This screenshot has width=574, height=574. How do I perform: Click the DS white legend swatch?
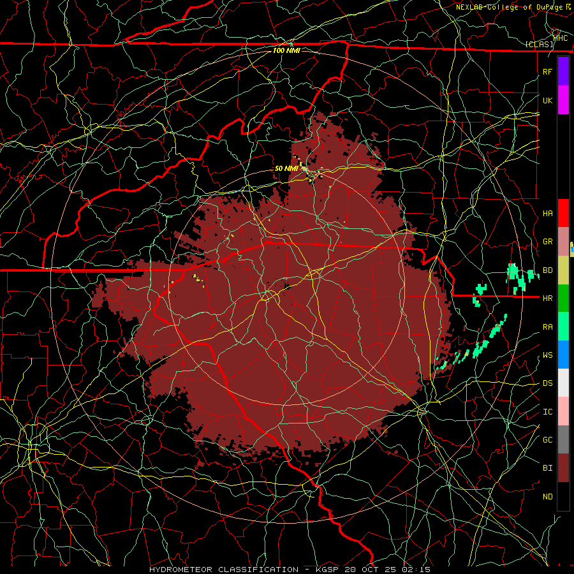tap(563, 383)
